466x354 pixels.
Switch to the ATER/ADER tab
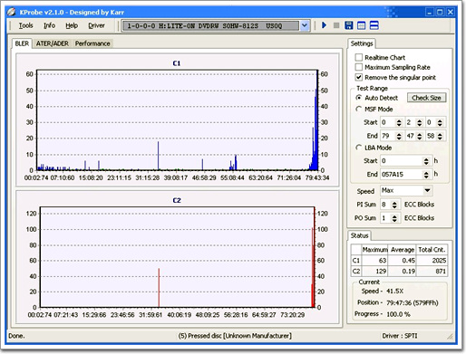(53, 43)
